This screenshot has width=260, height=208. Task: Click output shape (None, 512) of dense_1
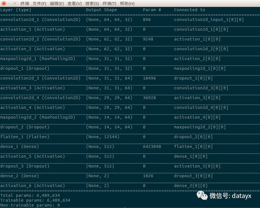100,147
